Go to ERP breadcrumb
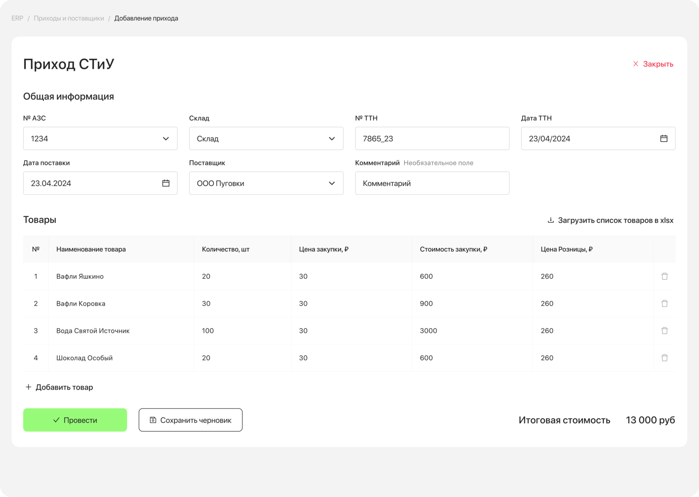 17,18
